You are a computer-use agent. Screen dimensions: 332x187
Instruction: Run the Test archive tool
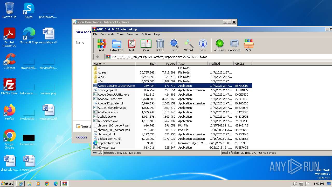pos(132,45)
